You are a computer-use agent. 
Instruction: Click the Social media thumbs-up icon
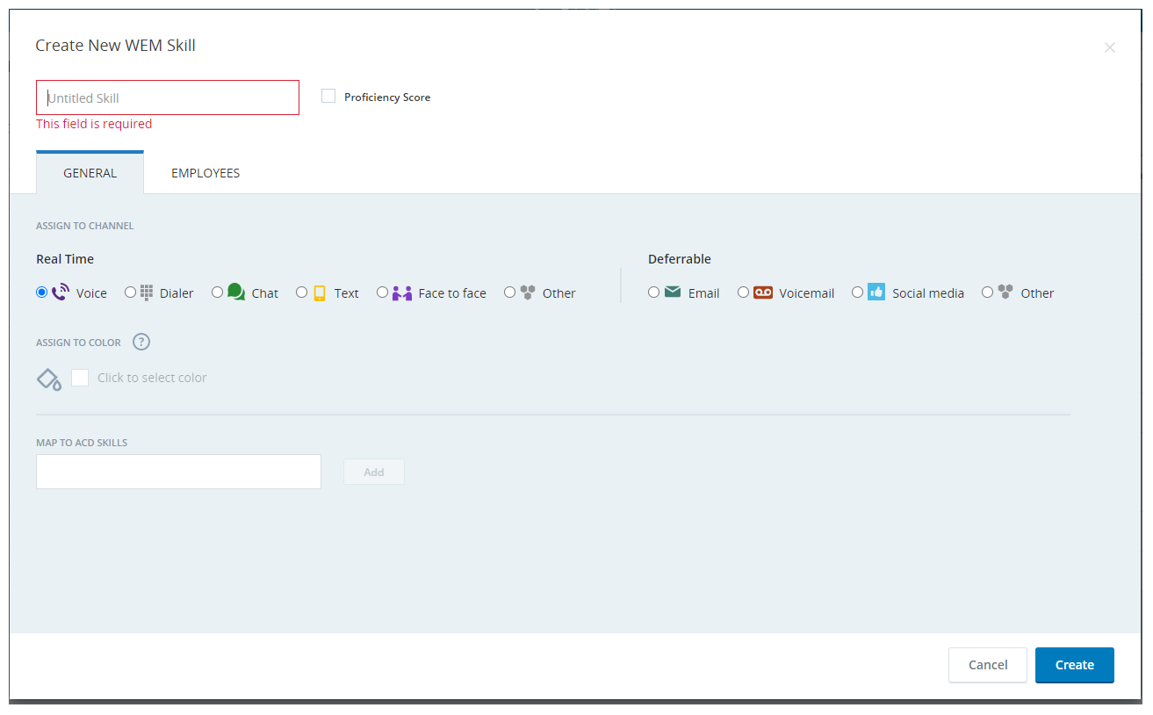tap(876, 292)
